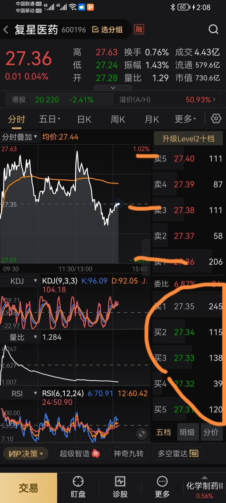This screenshot has height=503, width=226.
Task: Tap the 融 margin trading badge
Action: 139,30
